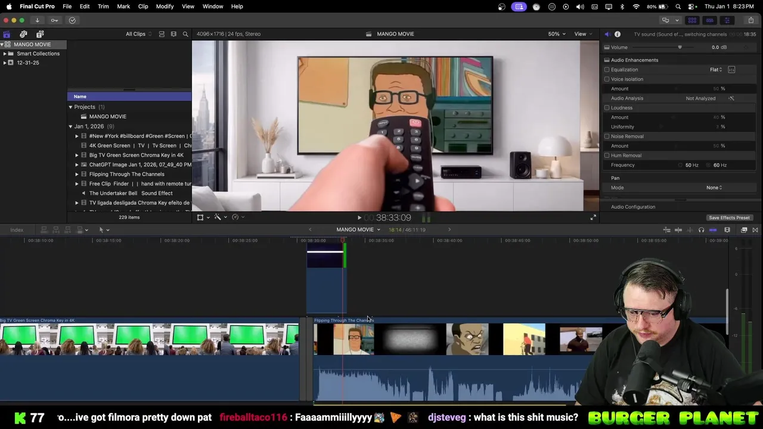The height and width of the screenshot is (429, 763).
Task: Open the File menu
Action: 67,7
